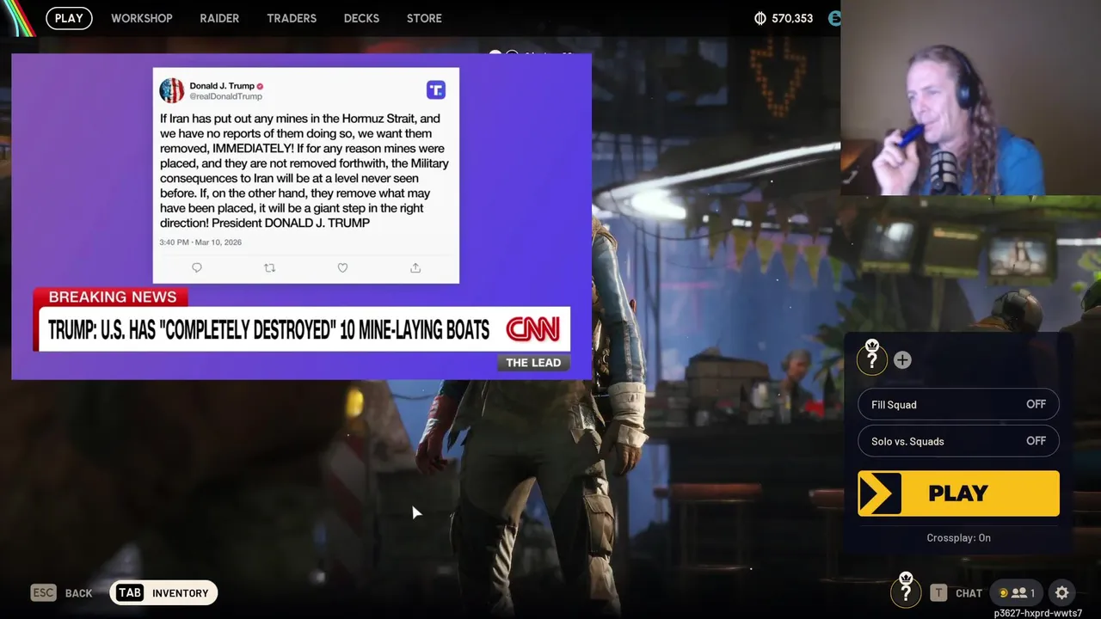Click the share upload icon under post
This screenshot has width=1101, height=619.
(415, 268)
